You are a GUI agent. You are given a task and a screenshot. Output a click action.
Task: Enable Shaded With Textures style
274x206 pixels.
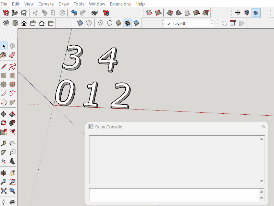pyautogui.click(x=127, y=23)
